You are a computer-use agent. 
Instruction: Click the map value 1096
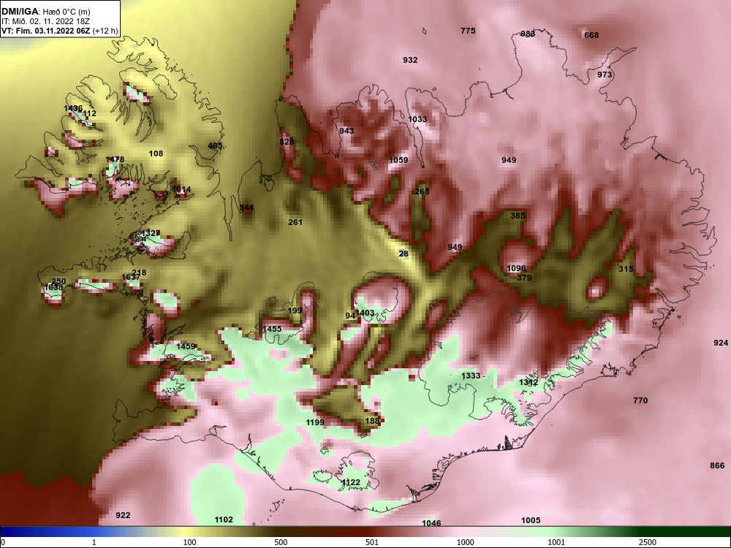click(516, 268)
